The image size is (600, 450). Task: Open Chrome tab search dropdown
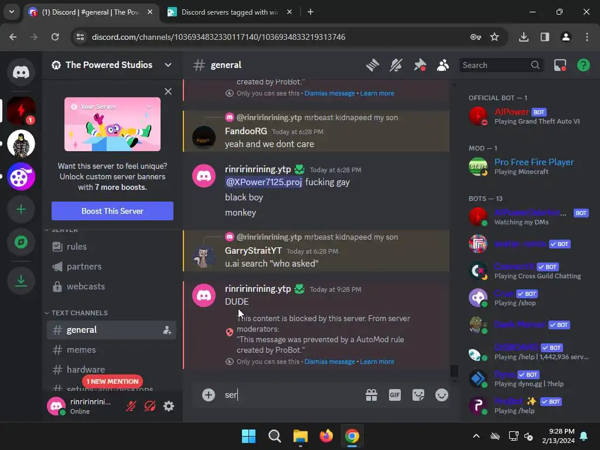12,12
